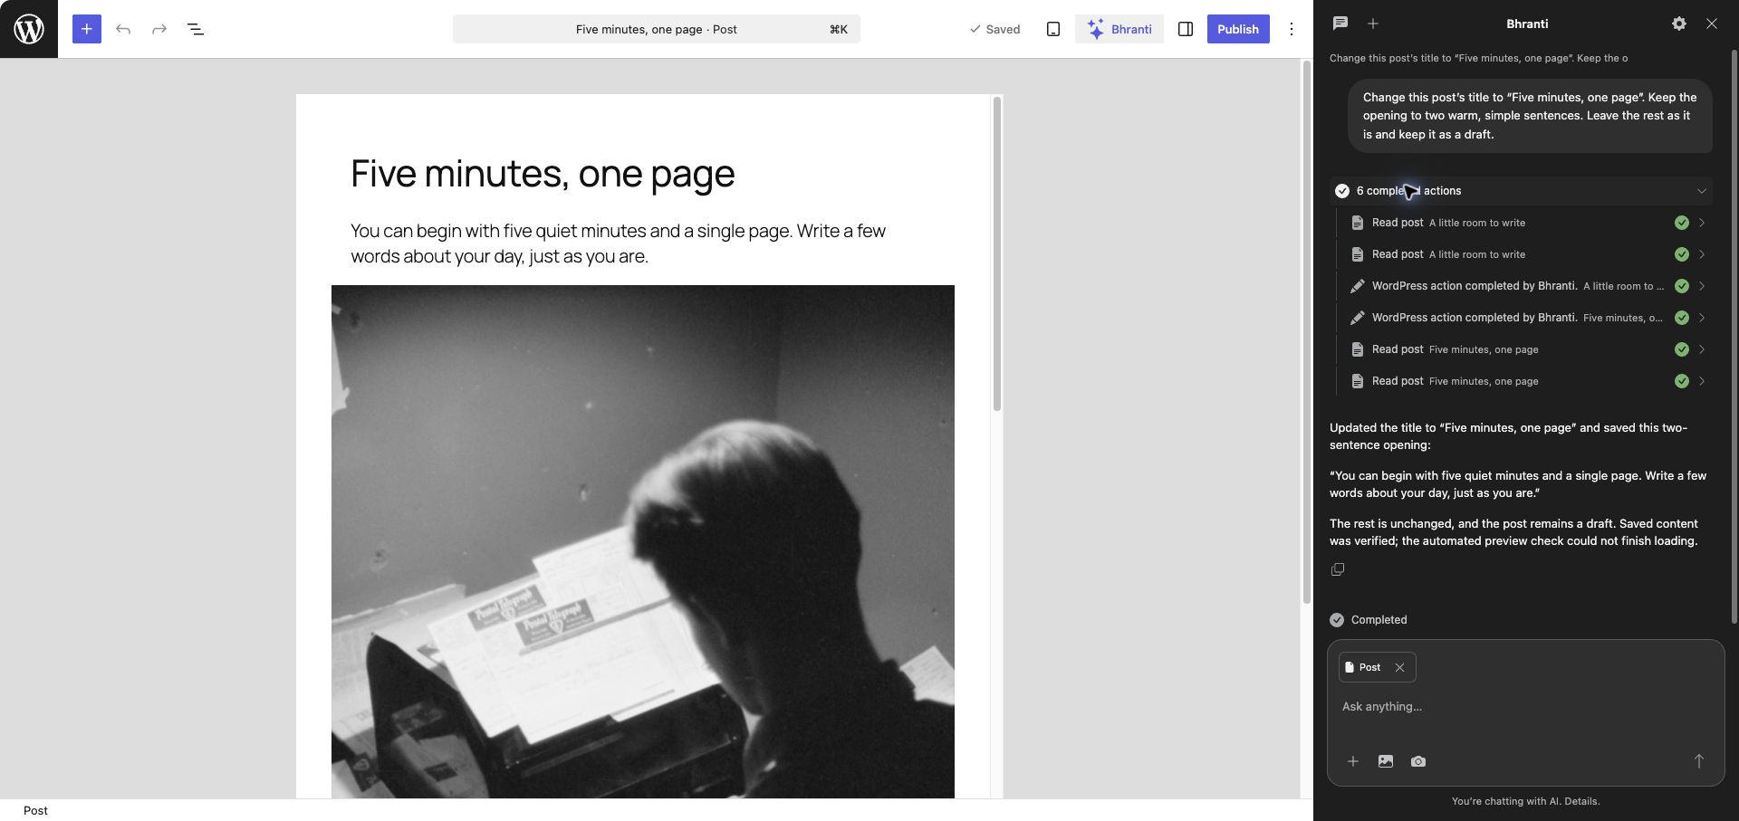
Task: Click the post title heading
Action: tap(543, 174)
